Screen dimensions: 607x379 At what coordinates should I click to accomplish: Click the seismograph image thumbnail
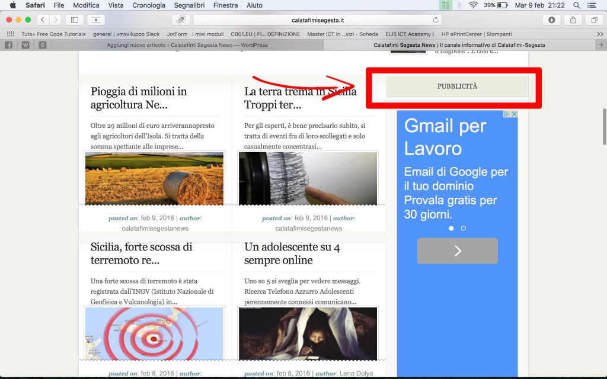pos(308,178)
